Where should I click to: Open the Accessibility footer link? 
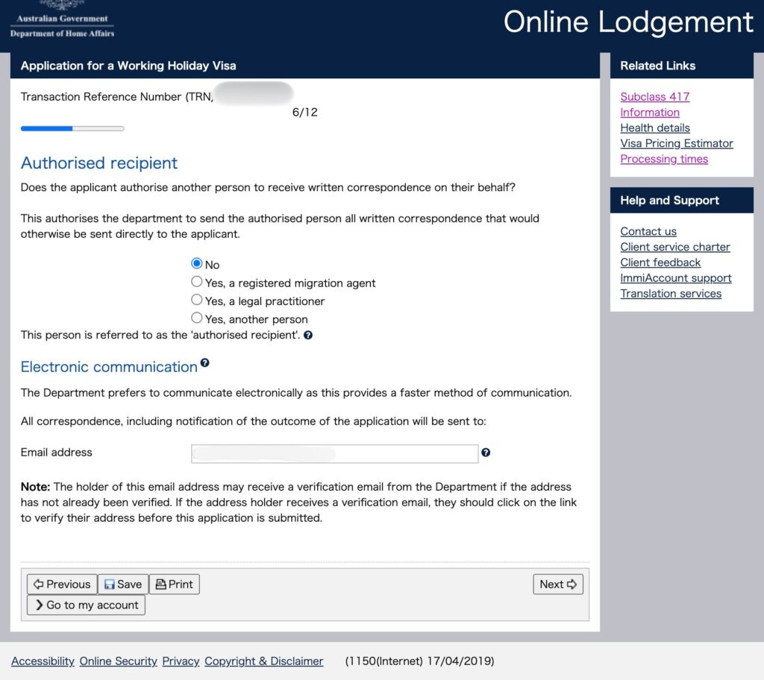click(43, 661)
